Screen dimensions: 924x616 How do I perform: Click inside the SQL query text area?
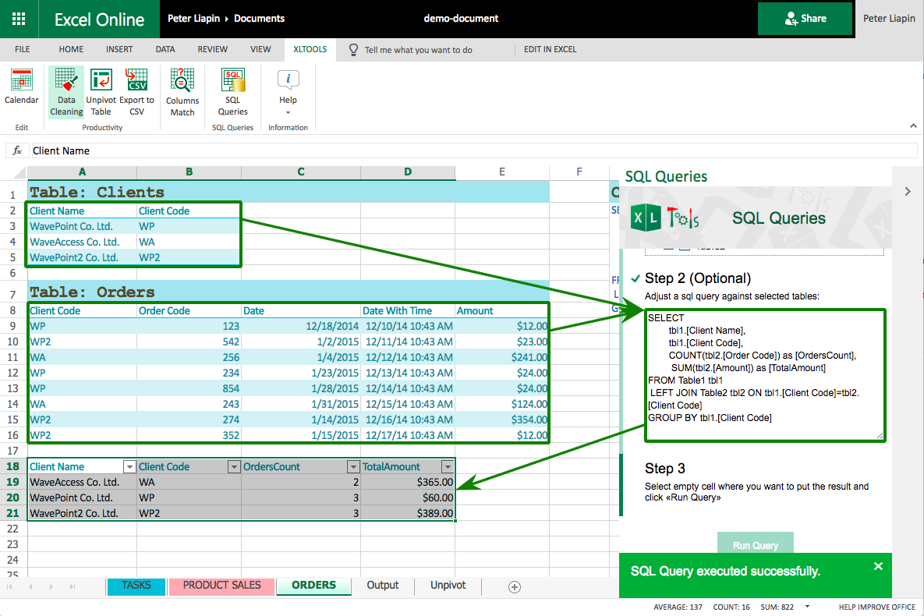click(x=765, y=375)
